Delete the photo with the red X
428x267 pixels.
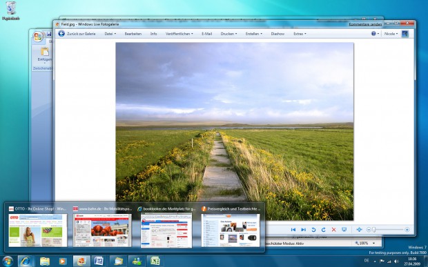(x=333, y=230)
